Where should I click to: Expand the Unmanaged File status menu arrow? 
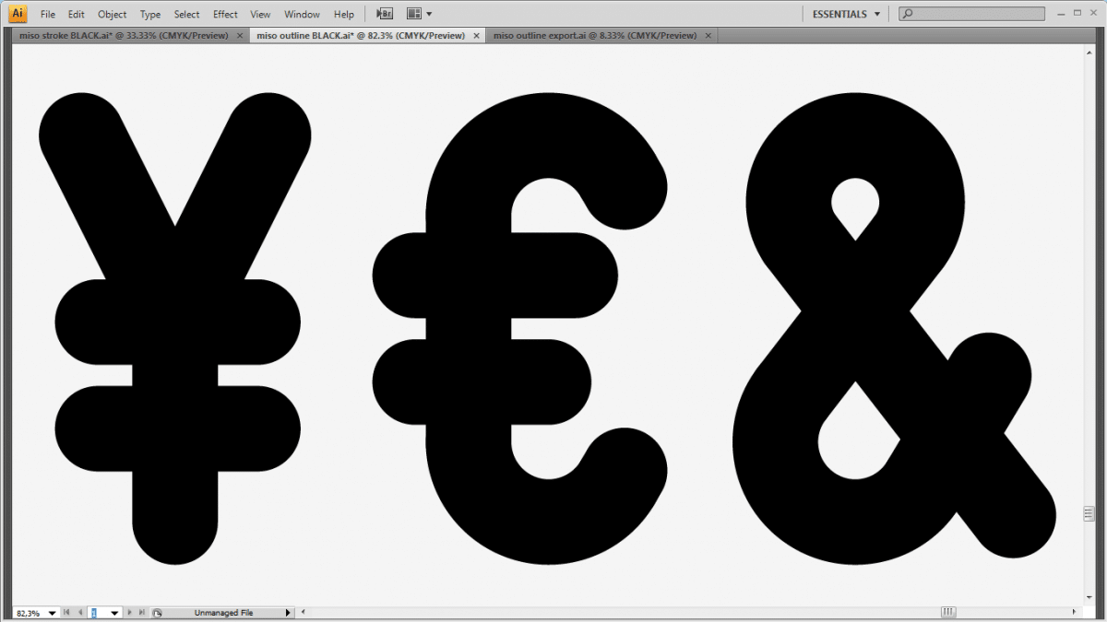point(288,613)
